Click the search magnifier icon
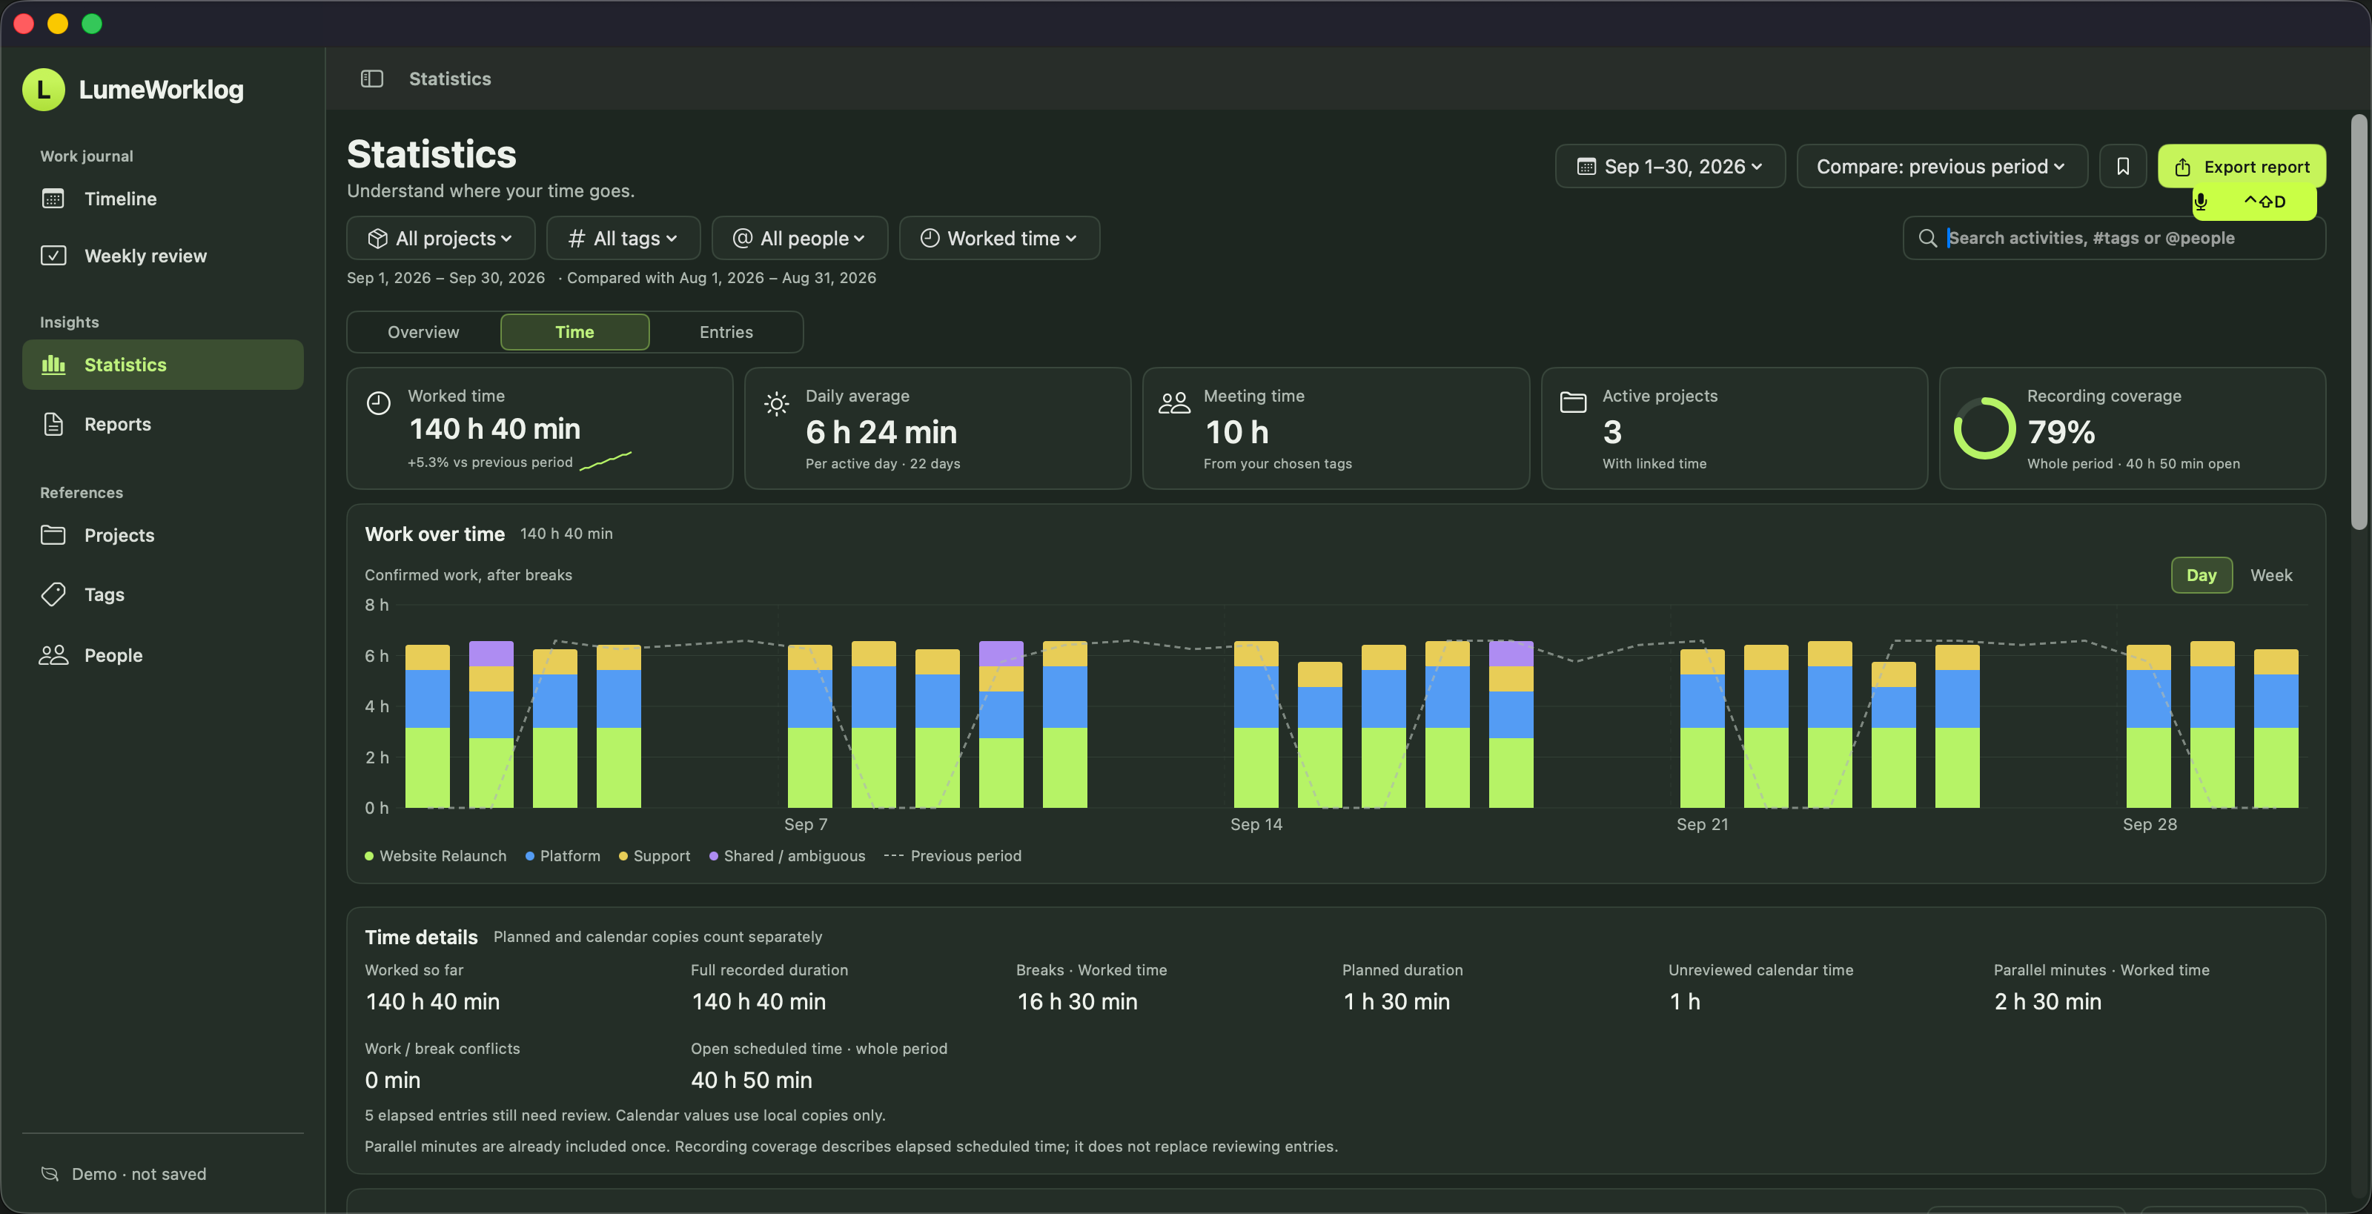This screenshot has width=2372, height=1214. pos(1927,239)
